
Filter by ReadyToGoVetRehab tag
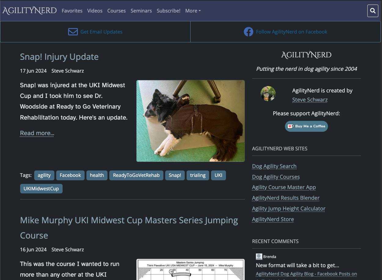[x=136, y=175]
